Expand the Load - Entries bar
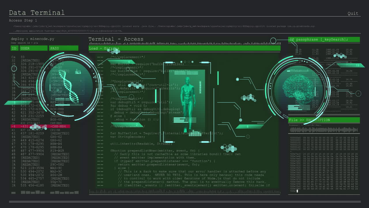Viewport: 369px width, 208px height. pyautogui.click(x=184, y=48)
